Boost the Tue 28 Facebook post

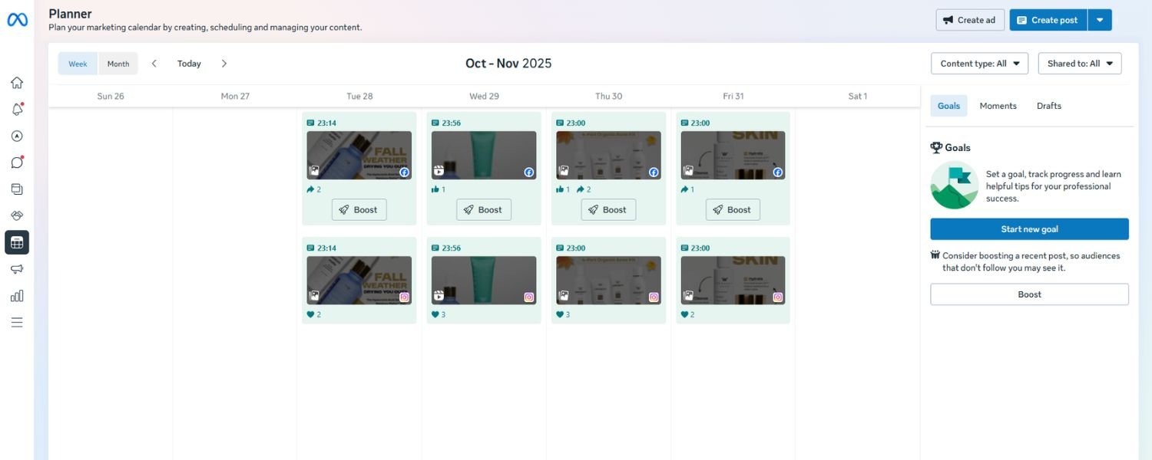tap(359, 209)
